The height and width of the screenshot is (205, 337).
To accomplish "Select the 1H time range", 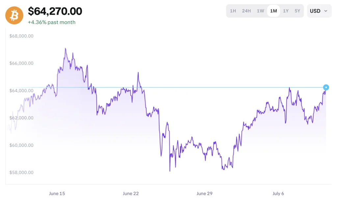I will [233, 11].
